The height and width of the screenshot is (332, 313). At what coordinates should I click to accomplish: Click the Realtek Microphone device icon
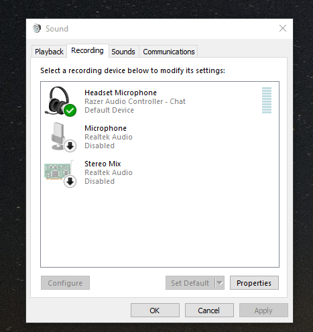click(x=64, y=137)
